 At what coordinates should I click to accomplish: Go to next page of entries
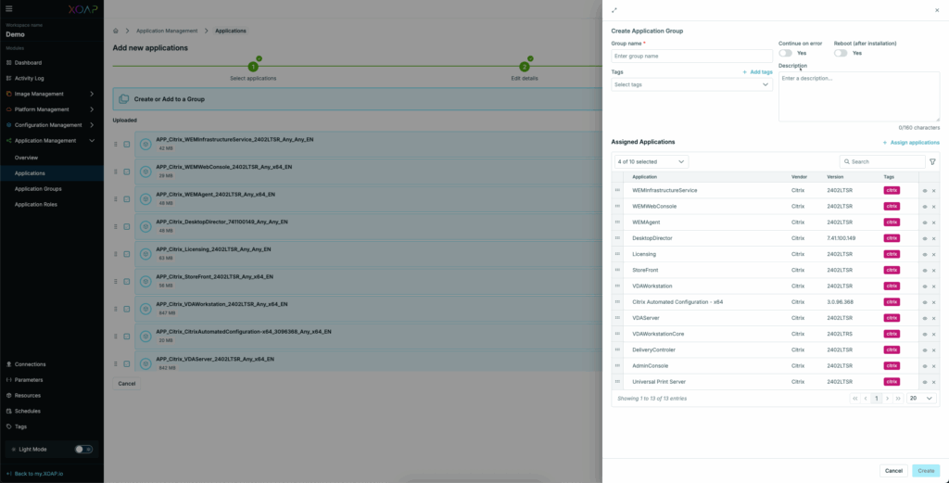tap(887, 399)
